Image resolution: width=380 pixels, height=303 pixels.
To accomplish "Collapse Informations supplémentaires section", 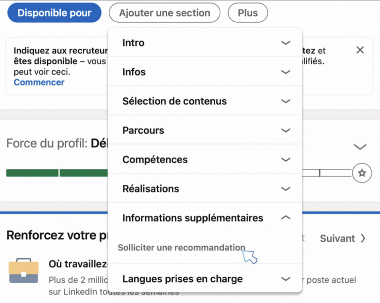I will coord(285,217).
